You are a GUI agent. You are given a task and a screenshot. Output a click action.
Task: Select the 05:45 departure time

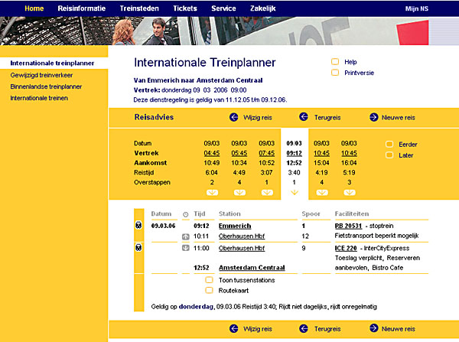pyautogui.click(x=239, y=152)
